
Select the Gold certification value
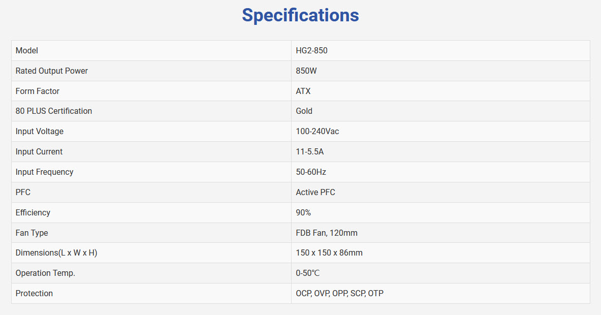click(x=304, y=111)
